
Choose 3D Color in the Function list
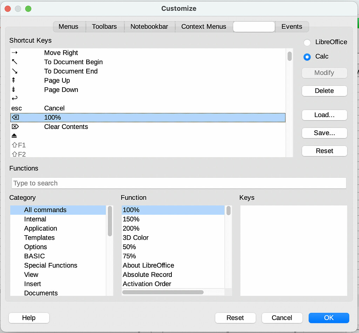136,237
